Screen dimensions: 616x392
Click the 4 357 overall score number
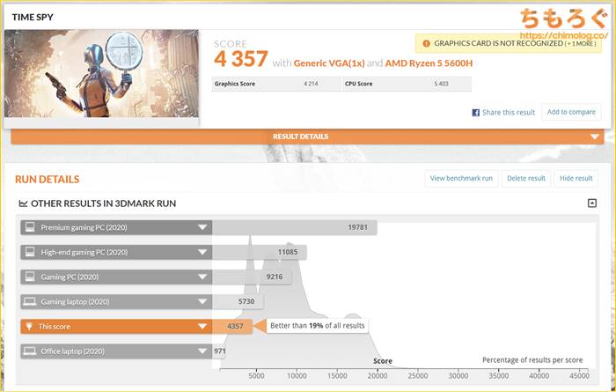(x=241, y=59)
